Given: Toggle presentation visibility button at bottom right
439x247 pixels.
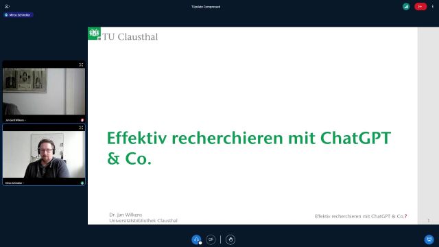Looking at the screenshot, I should (x=429, y=239).
